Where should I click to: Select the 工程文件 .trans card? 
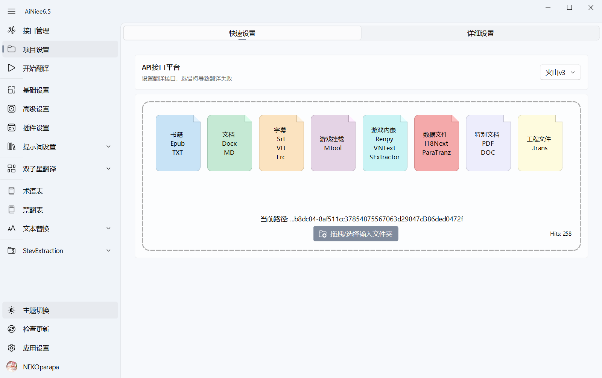pyautogui.click(x=540, y=143)
